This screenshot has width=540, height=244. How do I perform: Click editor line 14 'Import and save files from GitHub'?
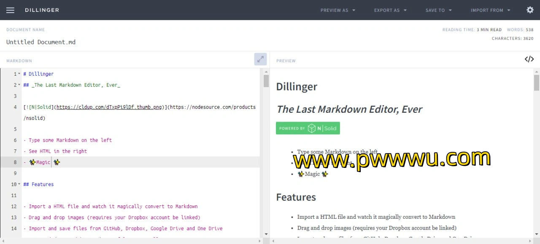(123, 228)
